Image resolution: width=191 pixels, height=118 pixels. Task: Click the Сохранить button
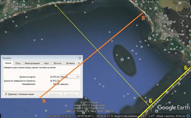55,94
